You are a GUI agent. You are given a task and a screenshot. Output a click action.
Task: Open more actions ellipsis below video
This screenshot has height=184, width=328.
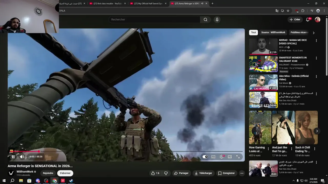pyautogui.click(x=242, y=173)
